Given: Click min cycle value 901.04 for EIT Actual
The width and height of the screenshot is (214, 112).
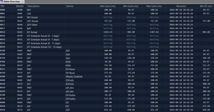Looking at the screenshot, I should [x=131, y=32].
